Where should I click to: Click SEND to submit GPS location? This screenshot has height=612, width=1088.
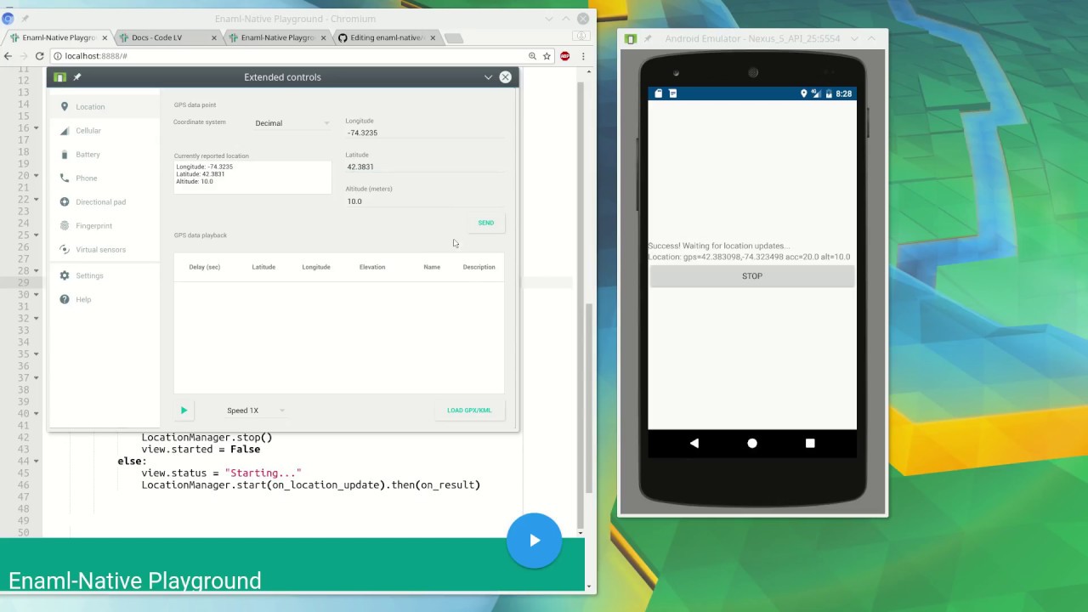click(x=485, y=223)
